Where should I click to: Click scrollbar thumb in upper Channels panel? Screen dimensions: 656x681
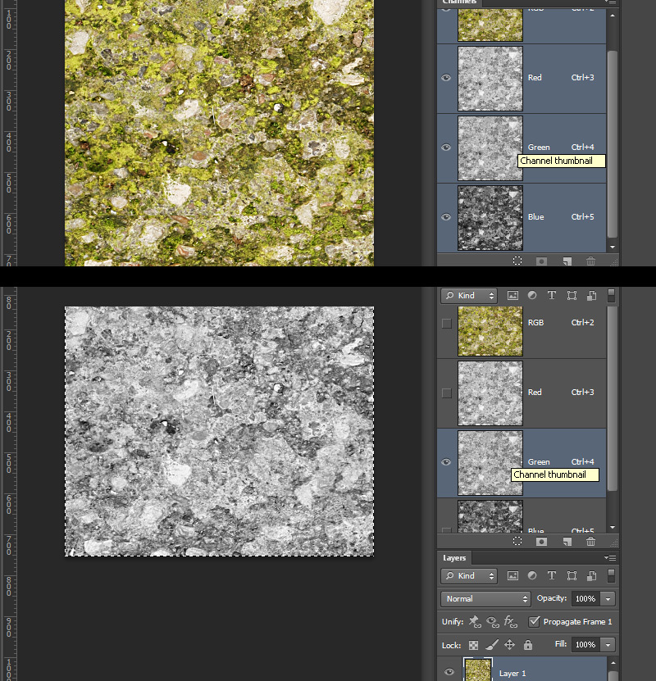click(612, 144)
